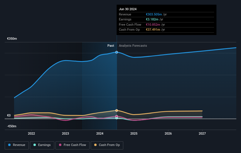Click the Revenue row label in tooltip

(125, 14)
